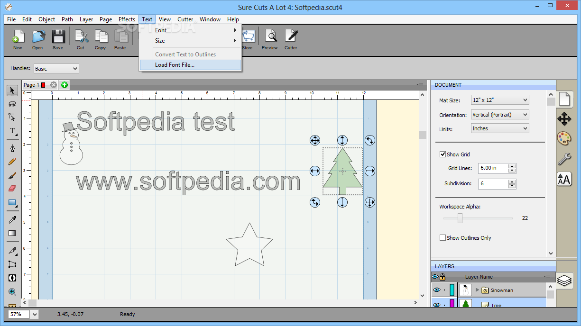This screenshot has height=326, width=581.
Task: Choose the Knife cutting tool
Action: point(12,251)
